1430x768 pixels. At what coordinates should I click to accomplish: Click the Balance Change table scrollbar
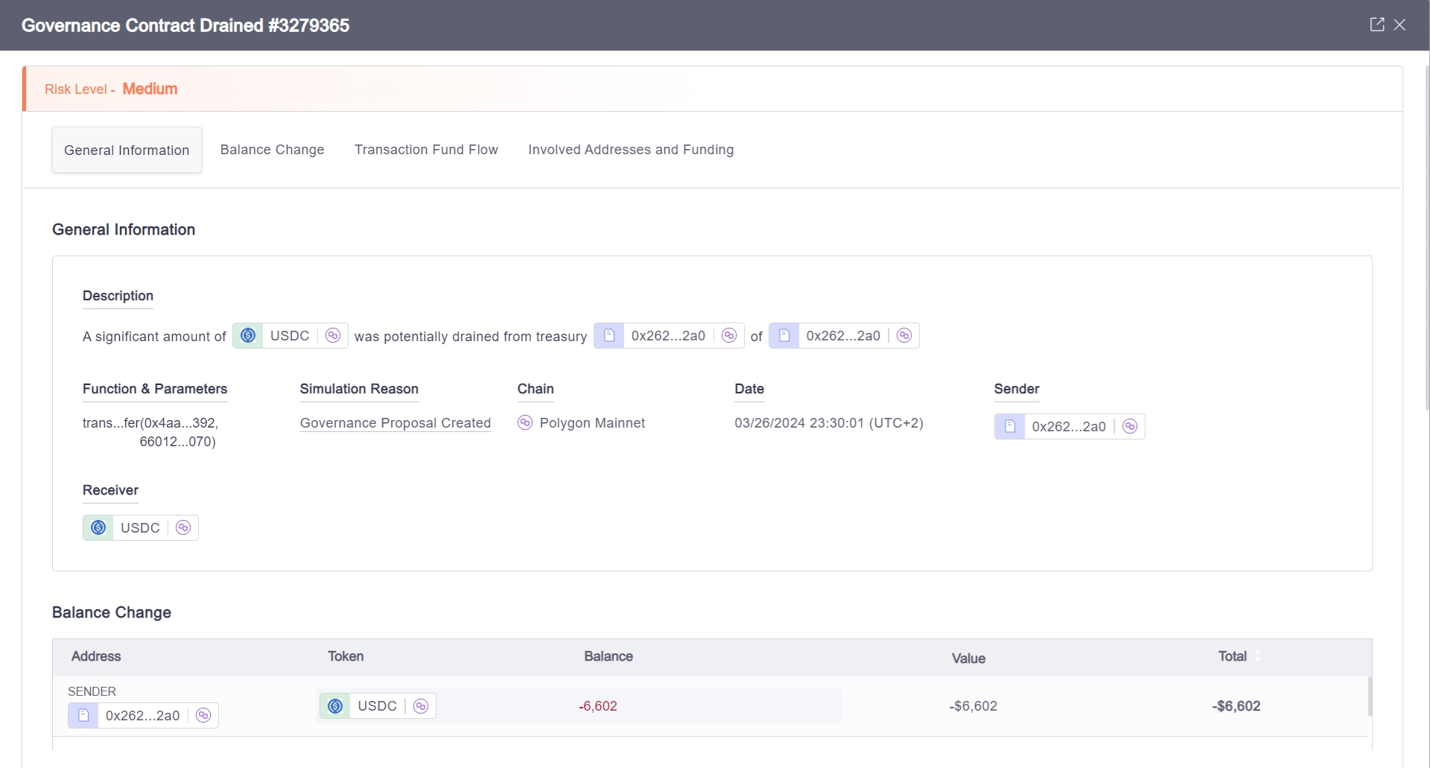1369,696
